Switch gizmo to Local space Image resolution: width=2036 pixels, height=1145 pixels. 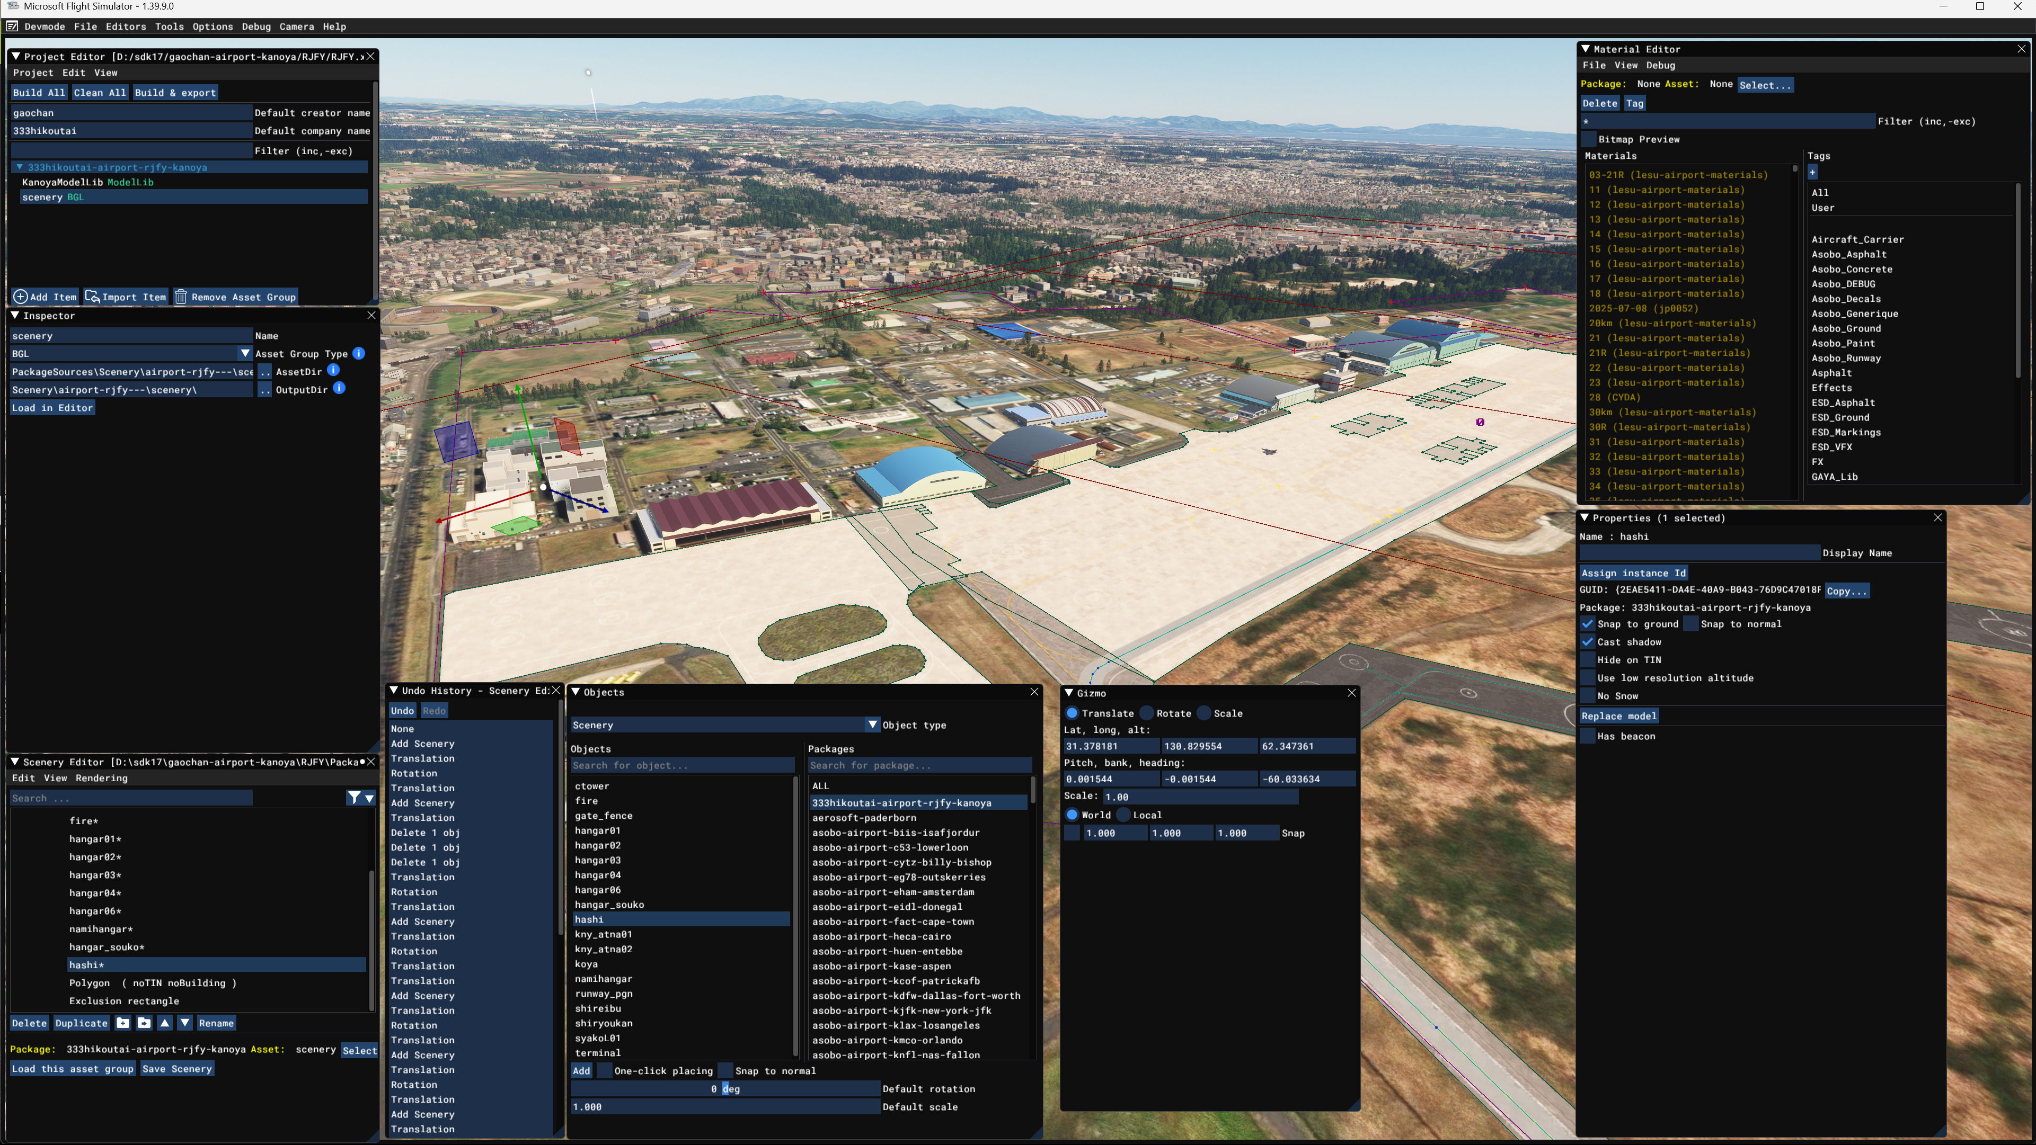pyautogui.click(x=1123, y=815)
